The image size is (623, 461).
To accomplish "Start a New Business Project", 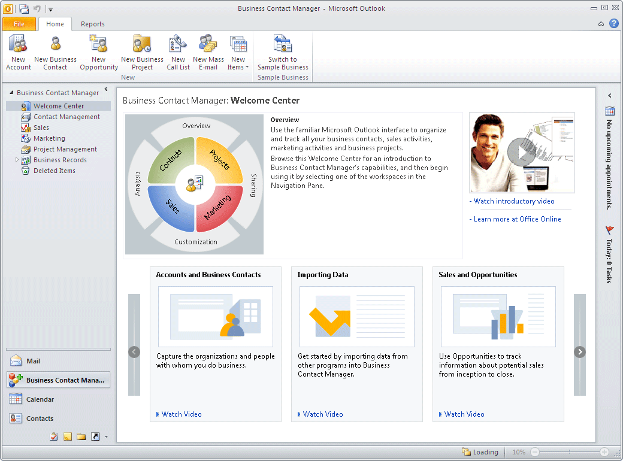I will 142,53.
